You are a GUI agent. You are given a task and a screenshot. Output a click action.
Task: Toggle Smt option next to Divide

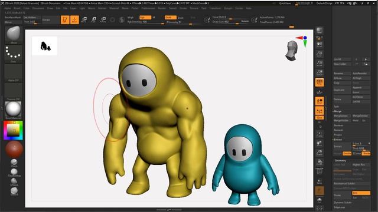click(x=361, y=193)
